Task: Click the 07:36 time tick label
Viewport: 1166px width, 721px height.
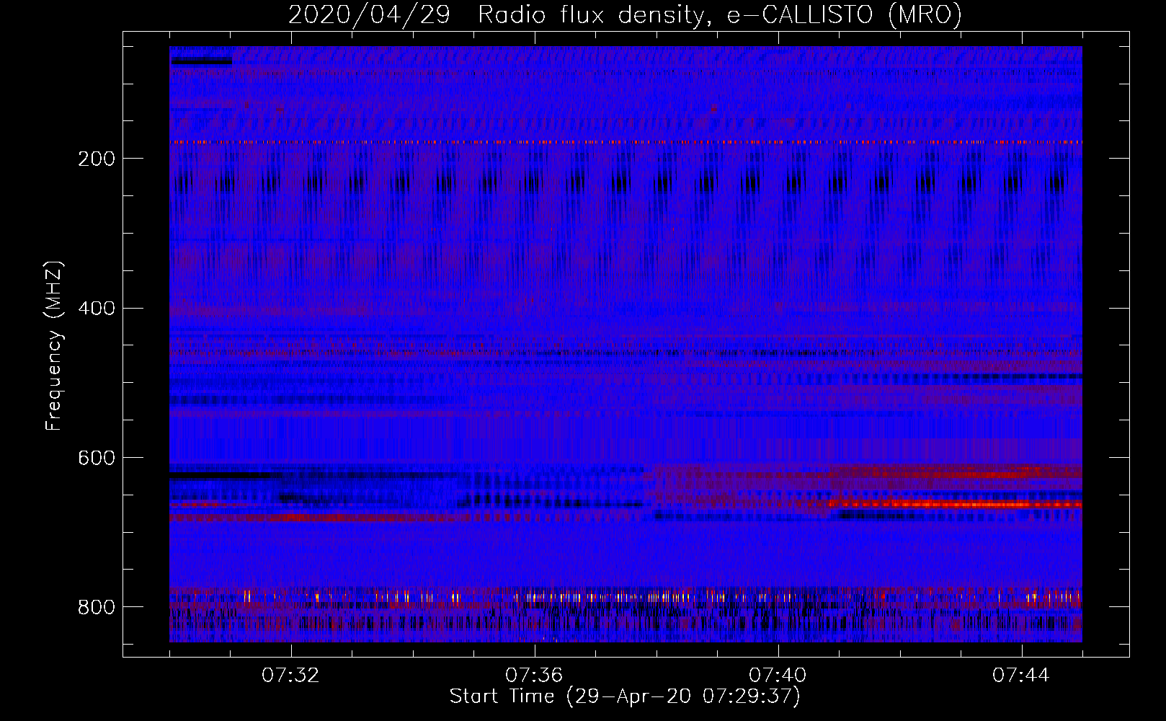Action: tap(534, 676)
